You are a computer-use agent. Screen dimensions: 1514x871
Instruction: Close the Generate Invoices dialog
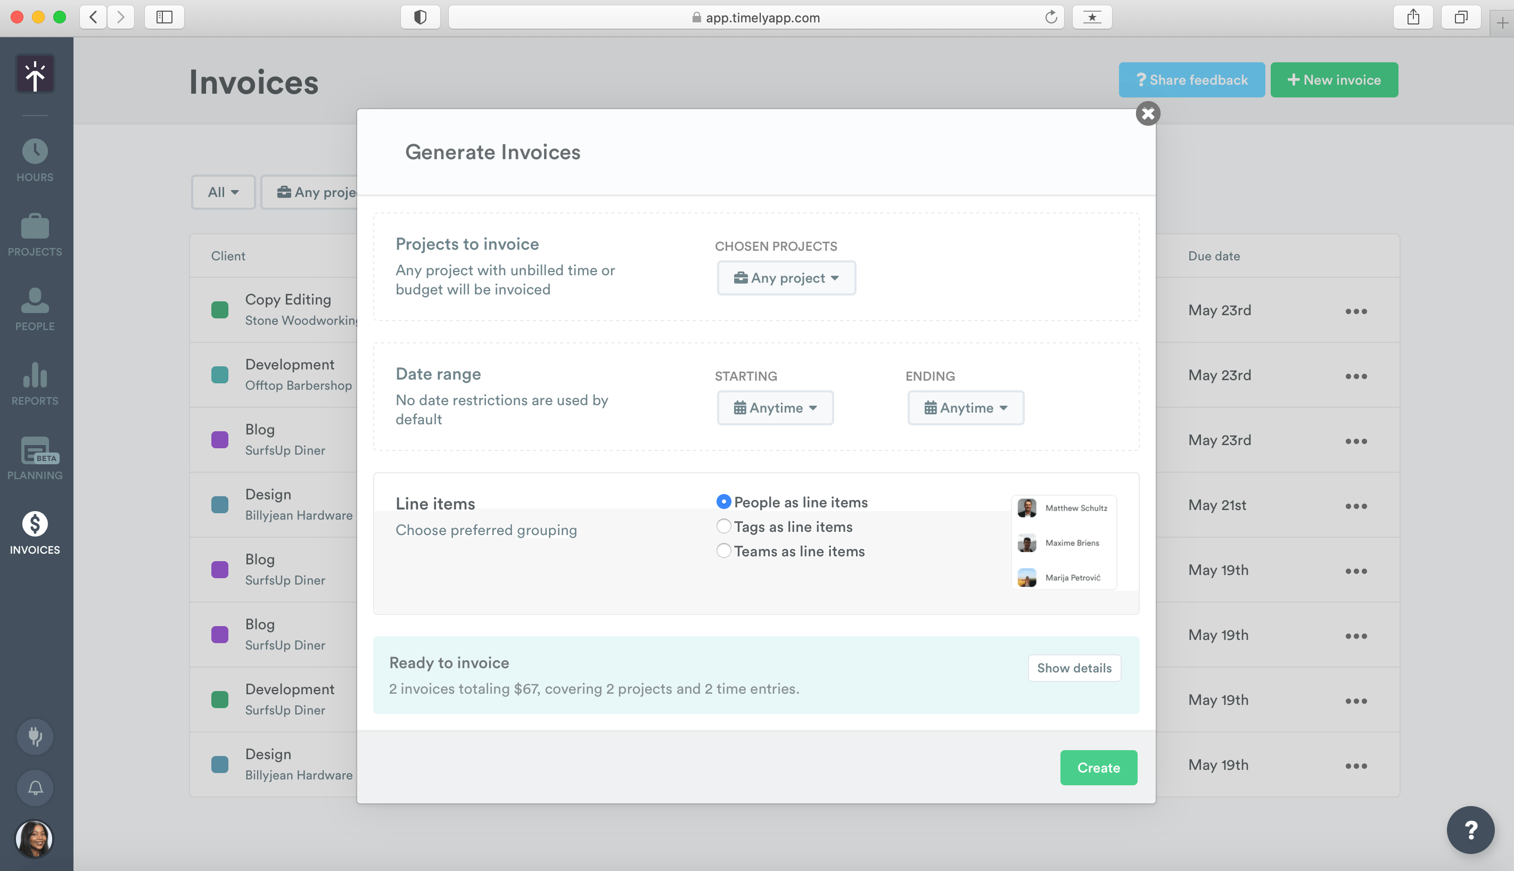[x=1147, y=113]
